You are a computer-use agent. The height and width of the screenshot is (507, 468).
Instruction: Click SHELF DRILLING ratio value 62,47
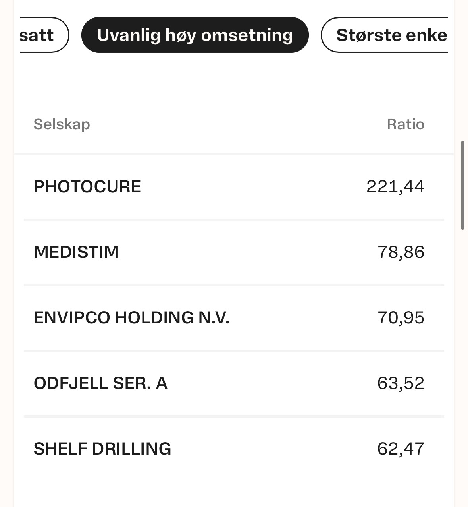tap(401, 449)
